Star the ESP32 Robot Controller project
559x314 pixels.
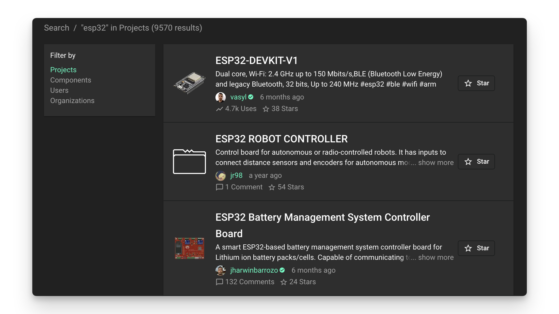pos(476,162)
